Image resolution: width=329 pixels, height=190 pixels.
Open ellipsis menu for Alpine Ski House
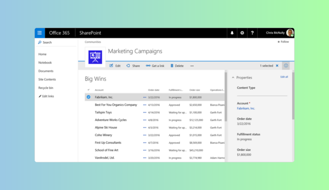pos(145,128)
